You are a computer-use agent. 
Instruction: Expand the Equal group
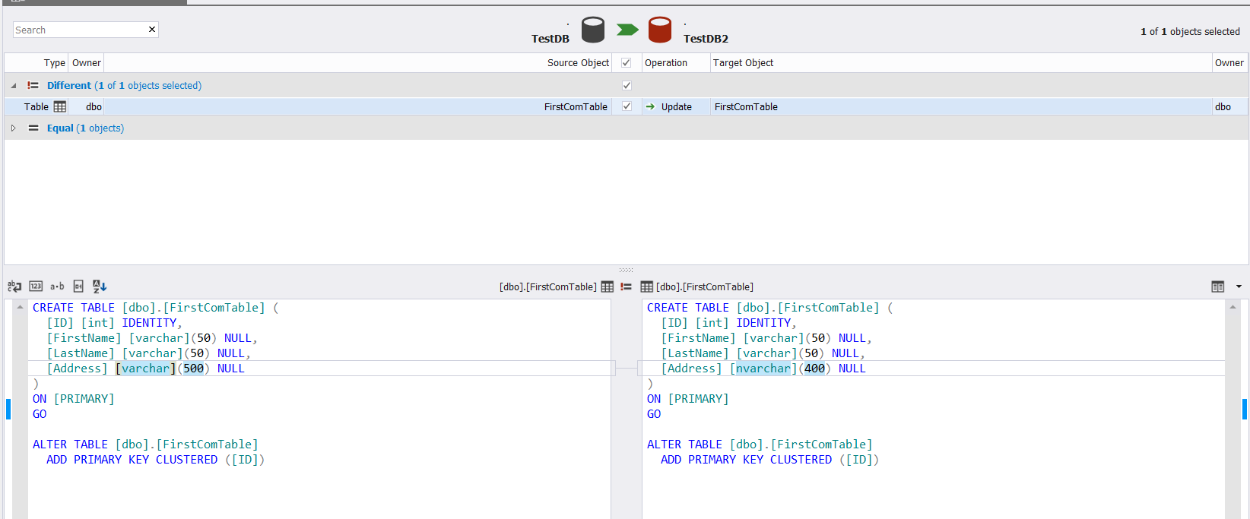point(13,128)
